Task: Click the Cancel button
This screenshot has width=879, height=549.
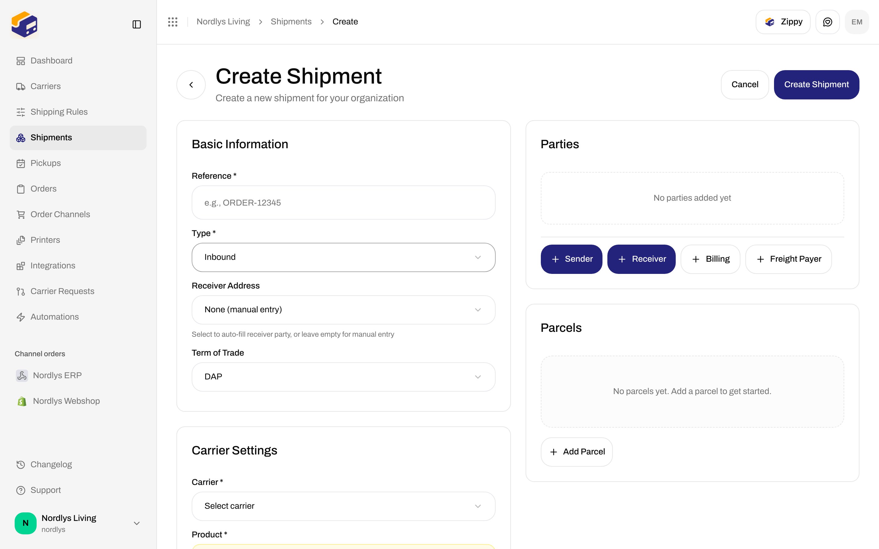Action: click(x=745, y=84)
